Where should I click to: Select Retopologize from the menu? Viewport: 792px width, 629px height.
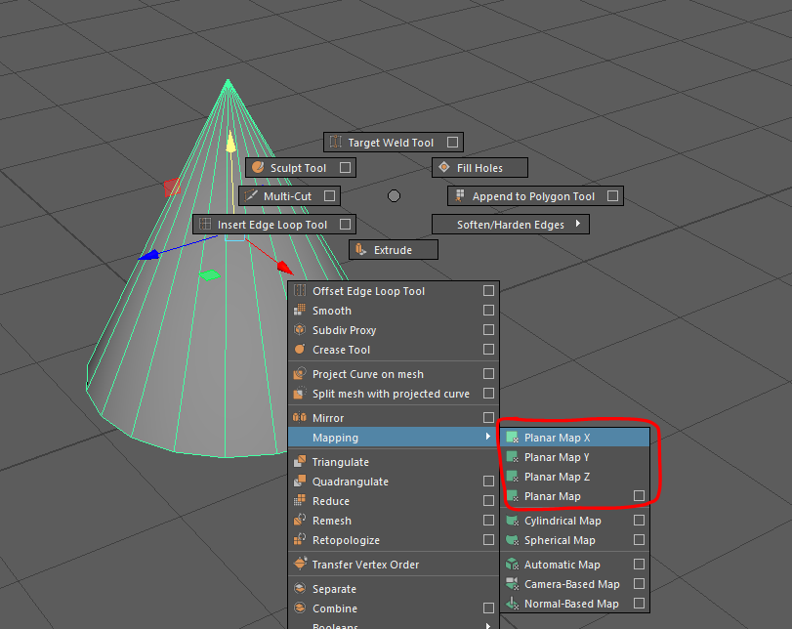[x=393, y=539]
